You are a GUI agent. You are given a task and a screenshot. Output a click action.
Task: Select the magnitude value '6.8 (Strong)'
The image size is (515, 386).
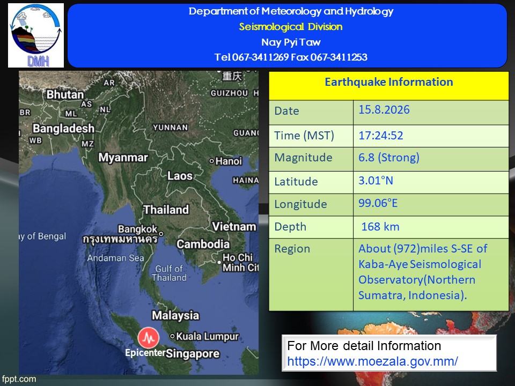[389, 158]
